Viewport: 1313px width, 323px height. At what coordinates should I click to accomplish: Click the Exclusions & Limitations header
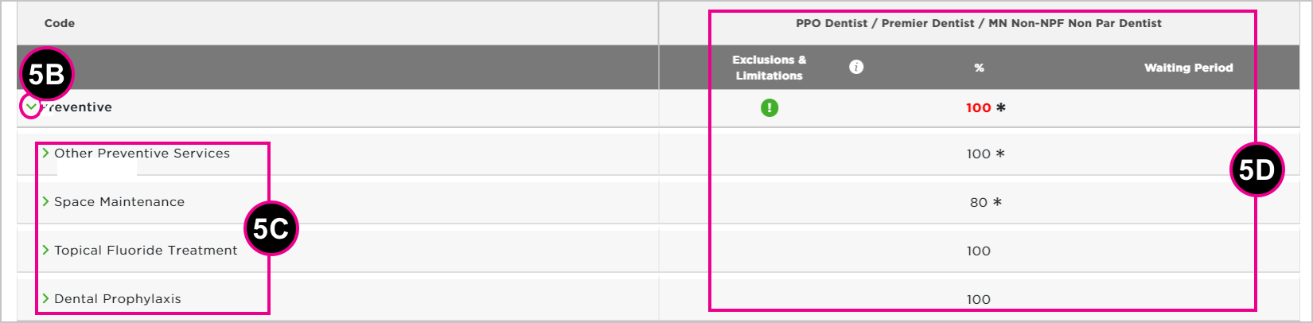pyautogui.click(x=769, y=68)
